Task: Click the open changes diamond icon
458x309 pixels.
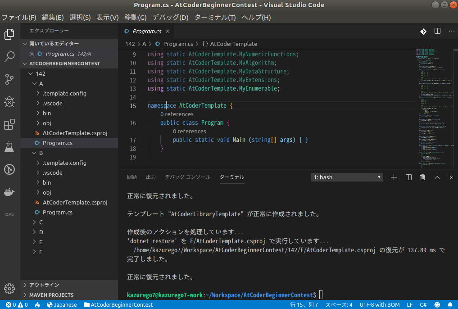Action: tap(423, 31)
